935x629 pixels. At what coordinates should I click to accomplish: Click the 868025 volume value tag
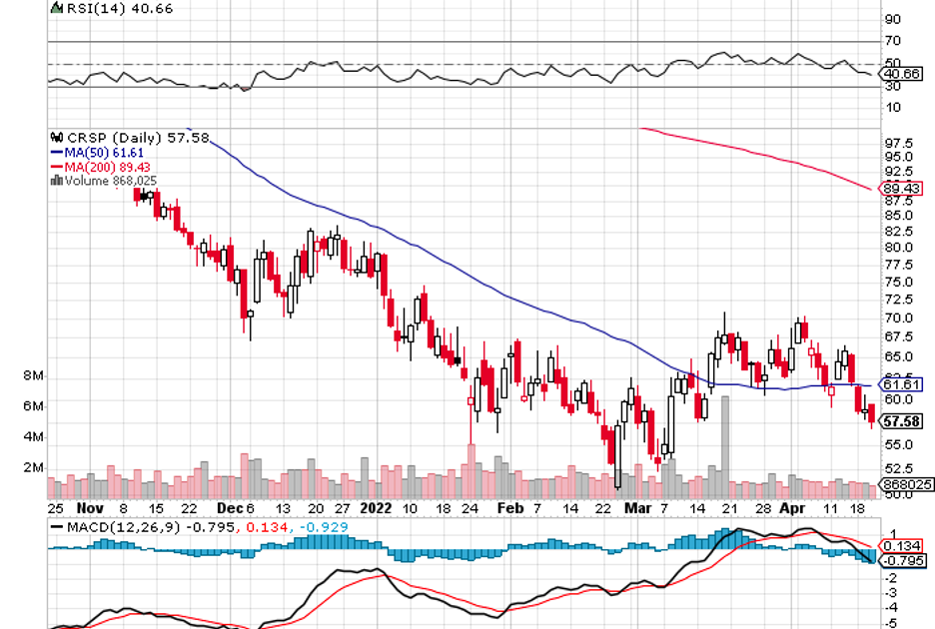pyautogui.click(x=903, y=485)
